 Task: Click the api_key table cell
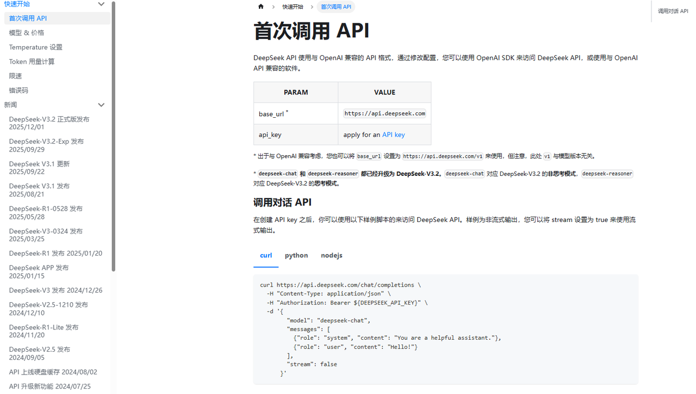coord(296,135)
